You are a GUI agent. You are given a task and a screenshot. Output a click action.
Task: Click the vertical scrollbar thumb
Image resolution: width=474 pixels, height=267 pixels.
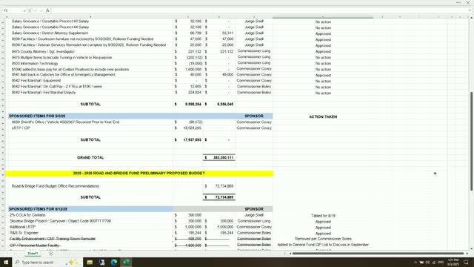click(471, 141)
